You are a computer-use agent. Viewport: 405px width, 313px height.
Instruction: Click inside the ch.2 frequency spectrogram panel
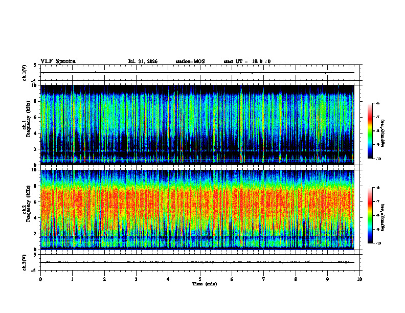(197, 210)
